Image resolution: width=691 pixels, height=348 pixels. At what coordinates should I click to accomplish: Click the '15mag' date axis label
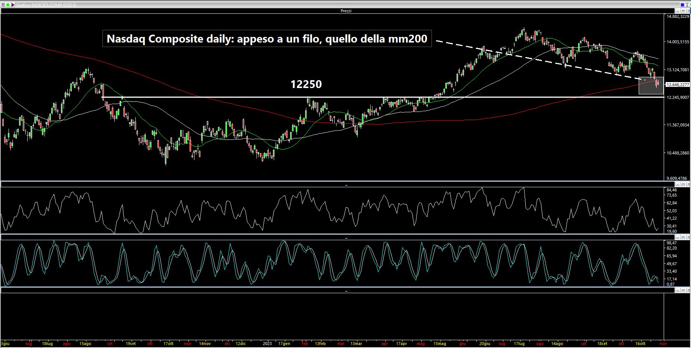440,344
